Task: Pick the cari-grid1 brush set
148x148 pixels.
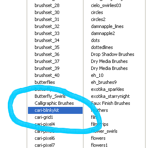Action: click(x=44, y=117)
